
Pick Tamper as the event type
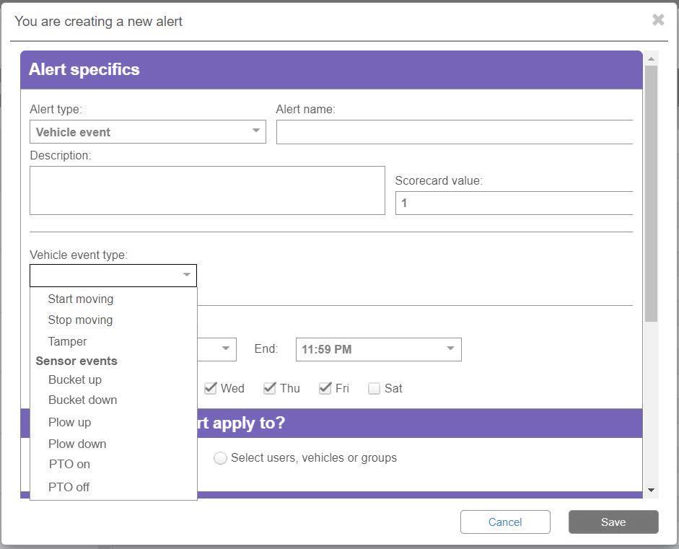pos(67,341)
